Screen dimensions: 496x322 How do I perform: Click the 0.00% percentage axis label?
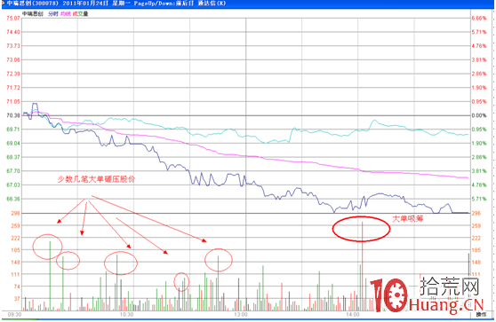[479, 115]
